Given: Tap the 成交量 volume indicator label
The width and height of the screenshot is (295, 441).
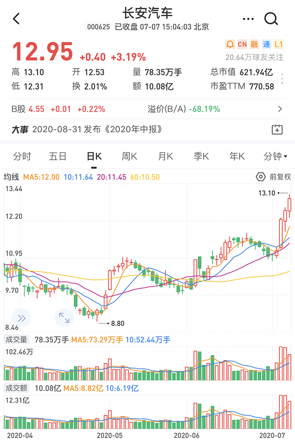Looking at the screenshot, I should 16,340.
